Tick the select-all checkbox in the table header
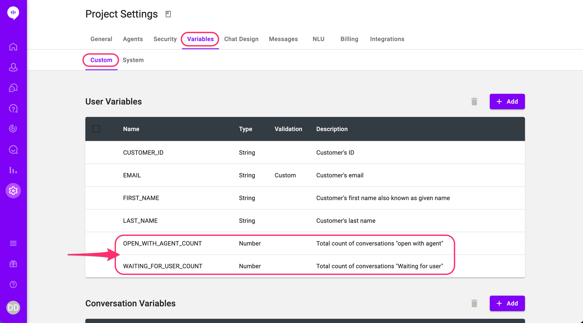583x323 pixels. point(96,129)
